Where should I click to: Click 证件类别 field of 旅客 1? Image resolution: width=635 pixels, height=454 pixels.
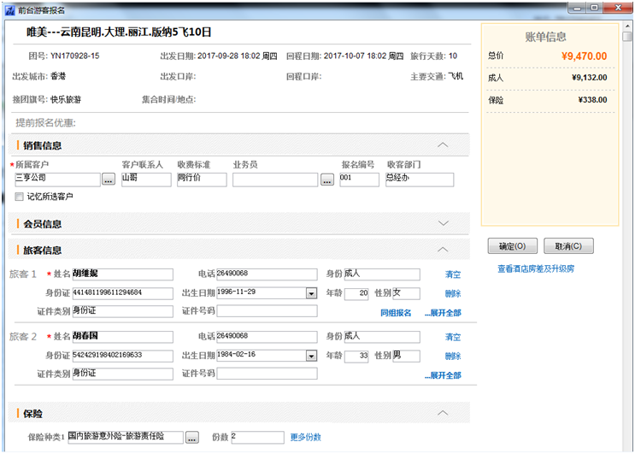123,311
